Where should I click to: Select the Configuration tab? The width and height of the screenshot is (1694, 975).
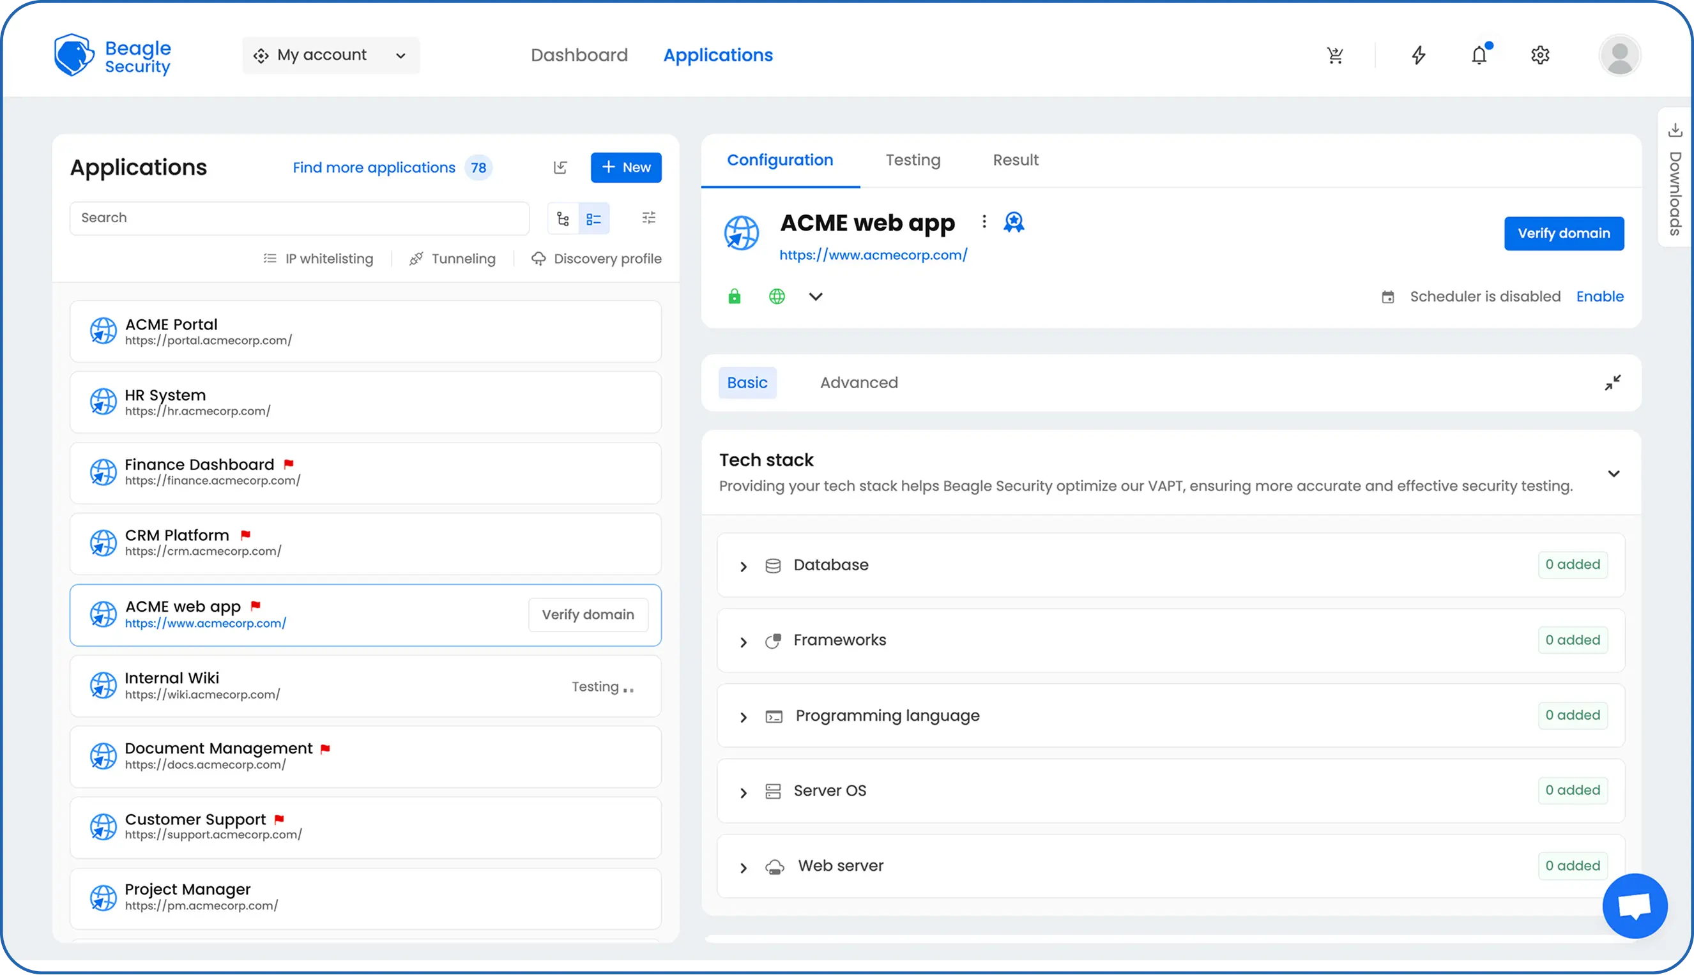coord(780,160)
